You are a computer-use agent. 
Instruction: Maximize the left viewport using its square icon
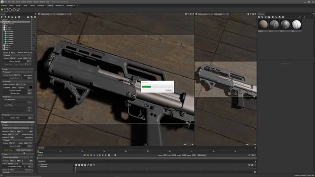click(x=190, y=14)
